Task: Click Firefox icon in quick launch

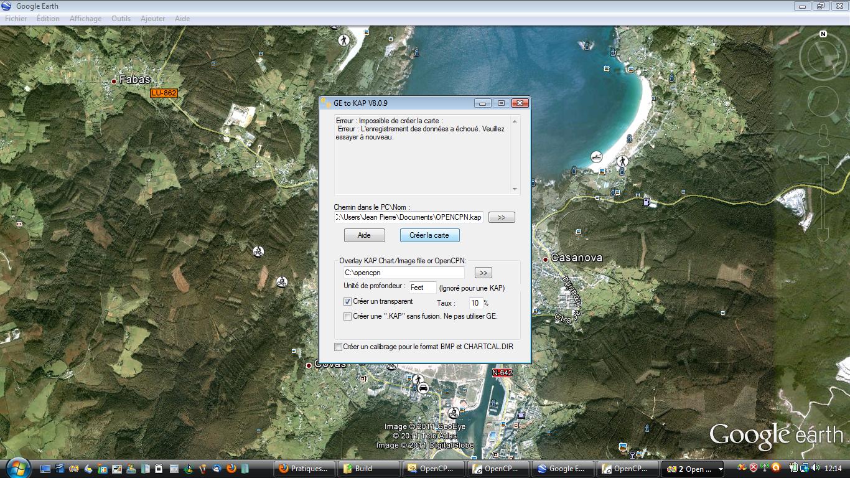Action: coord(231,468)
